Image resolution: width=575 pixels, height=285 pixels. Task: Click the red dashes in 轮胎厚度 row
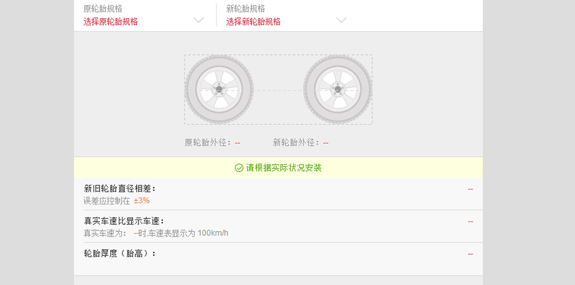tap(470, 254)
